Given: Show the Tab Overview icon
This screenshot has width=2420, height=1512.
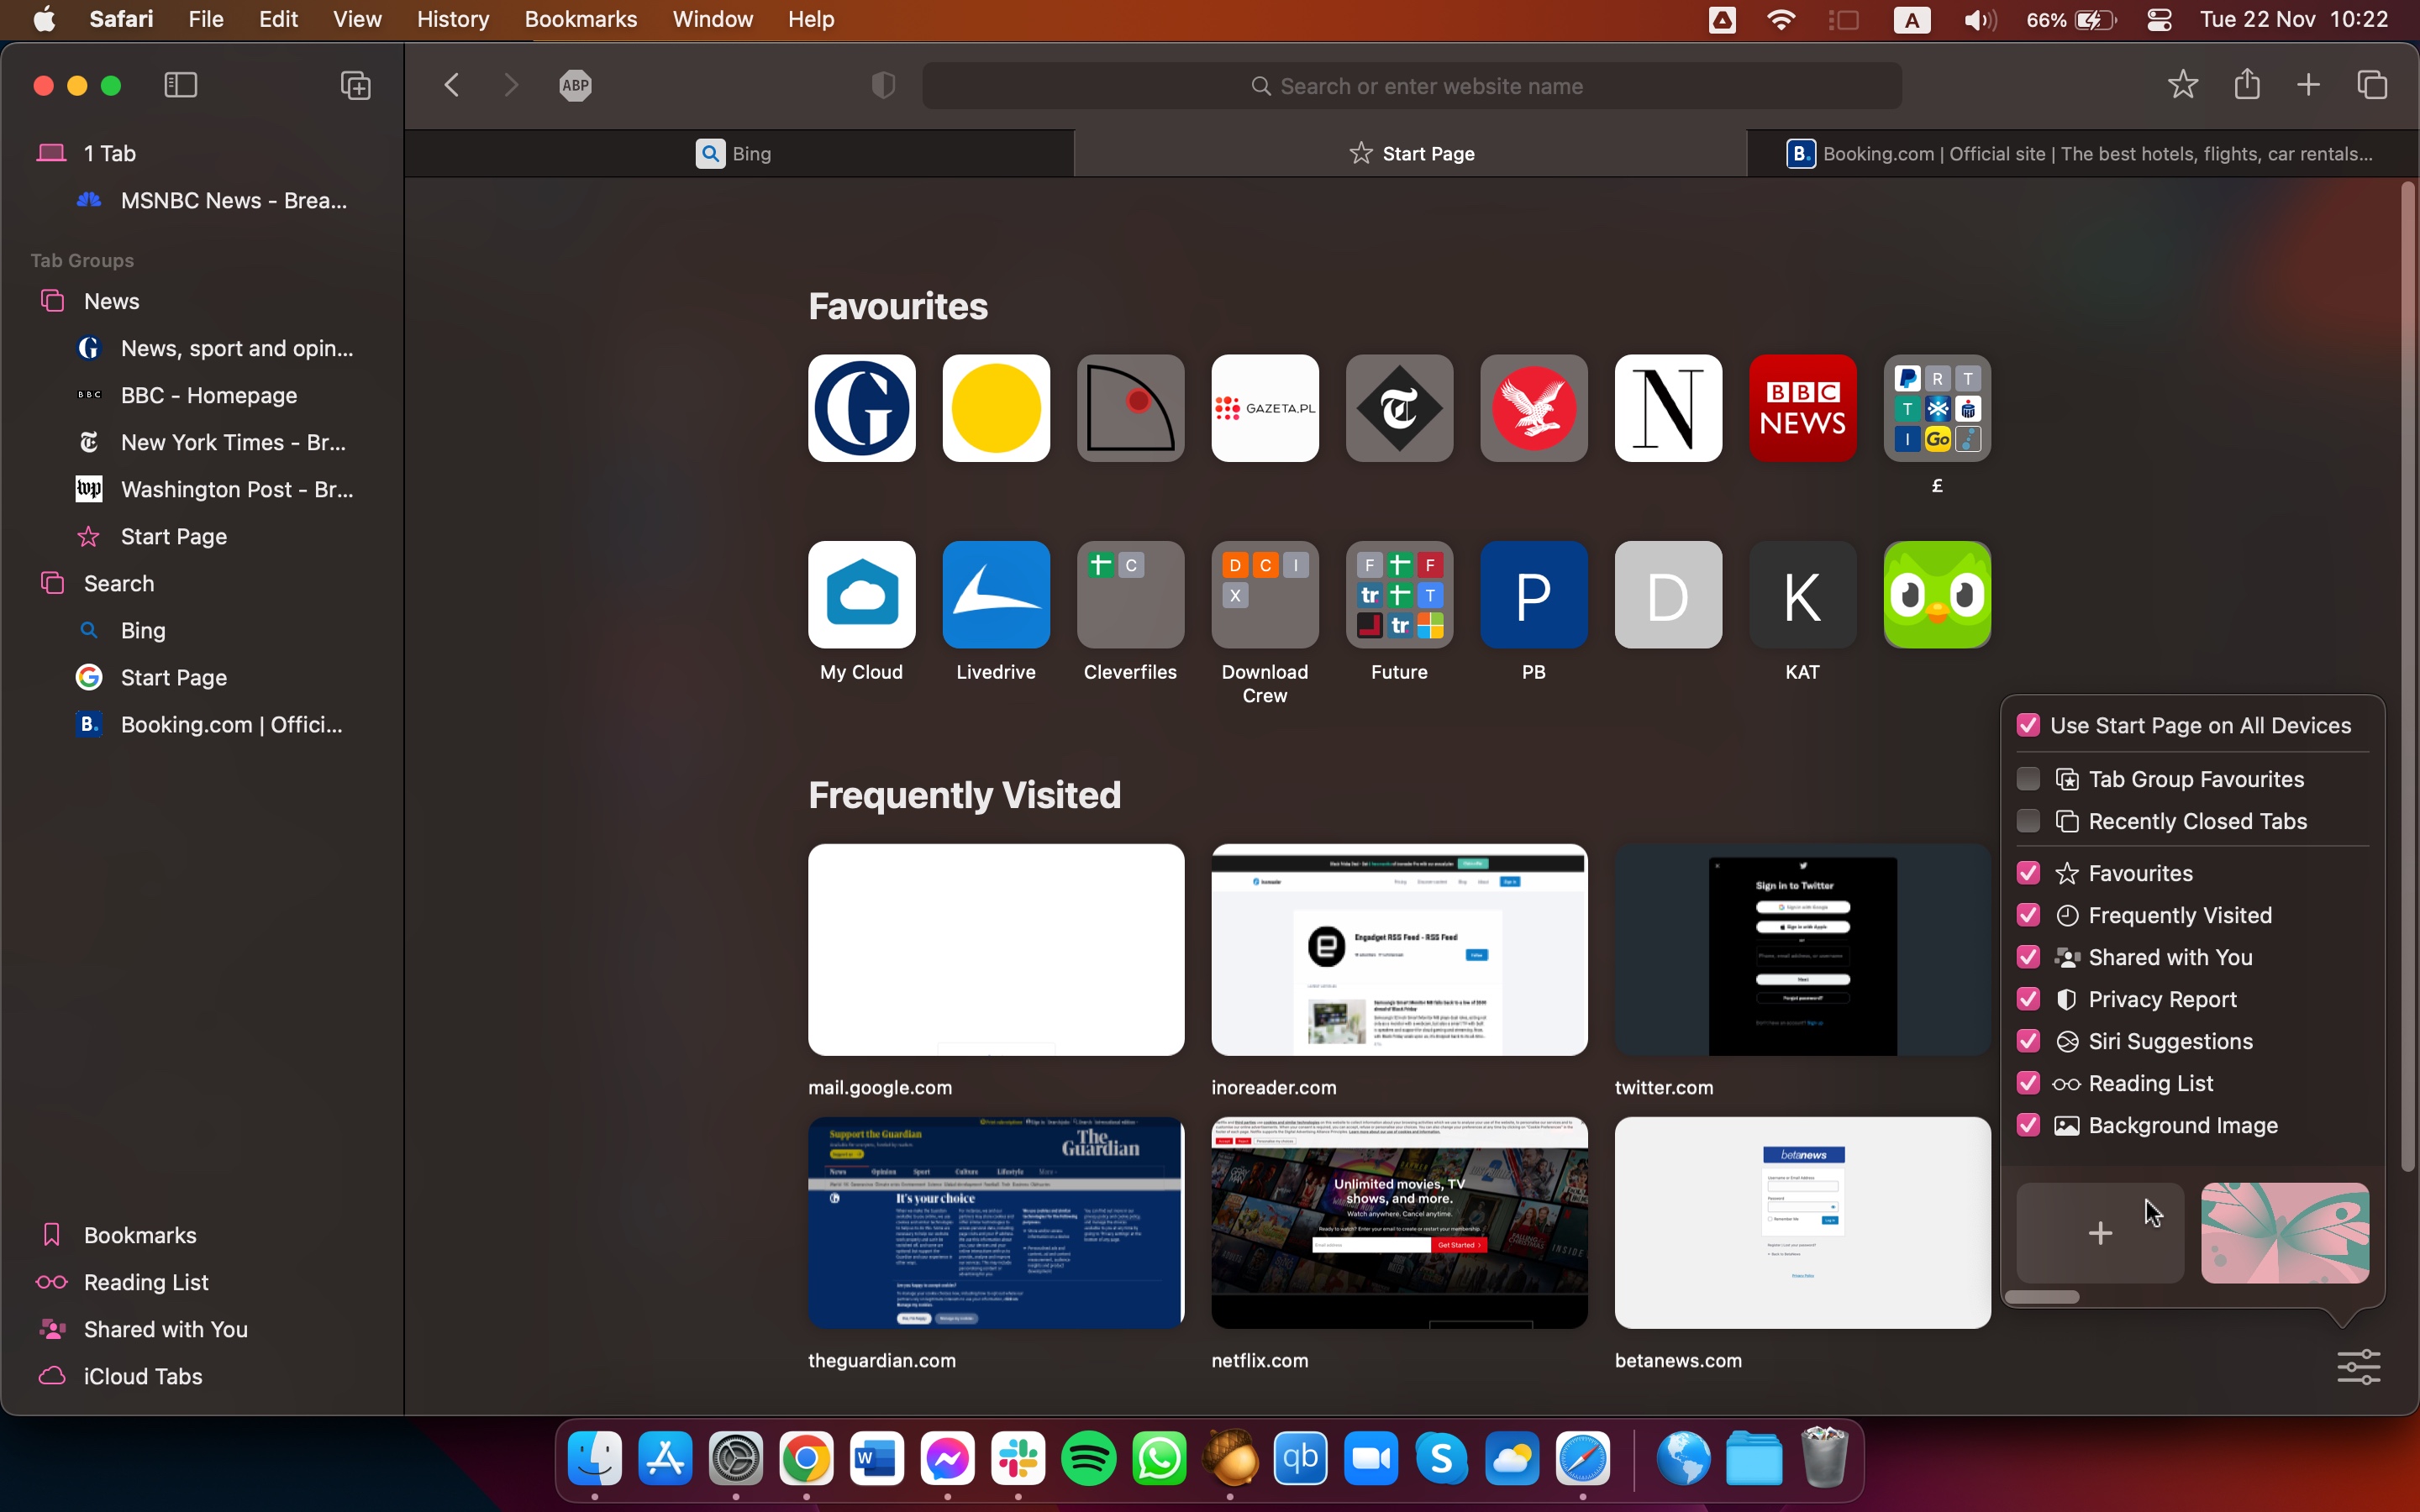Looking at the screenshot, I should [x=2372, y=85].
